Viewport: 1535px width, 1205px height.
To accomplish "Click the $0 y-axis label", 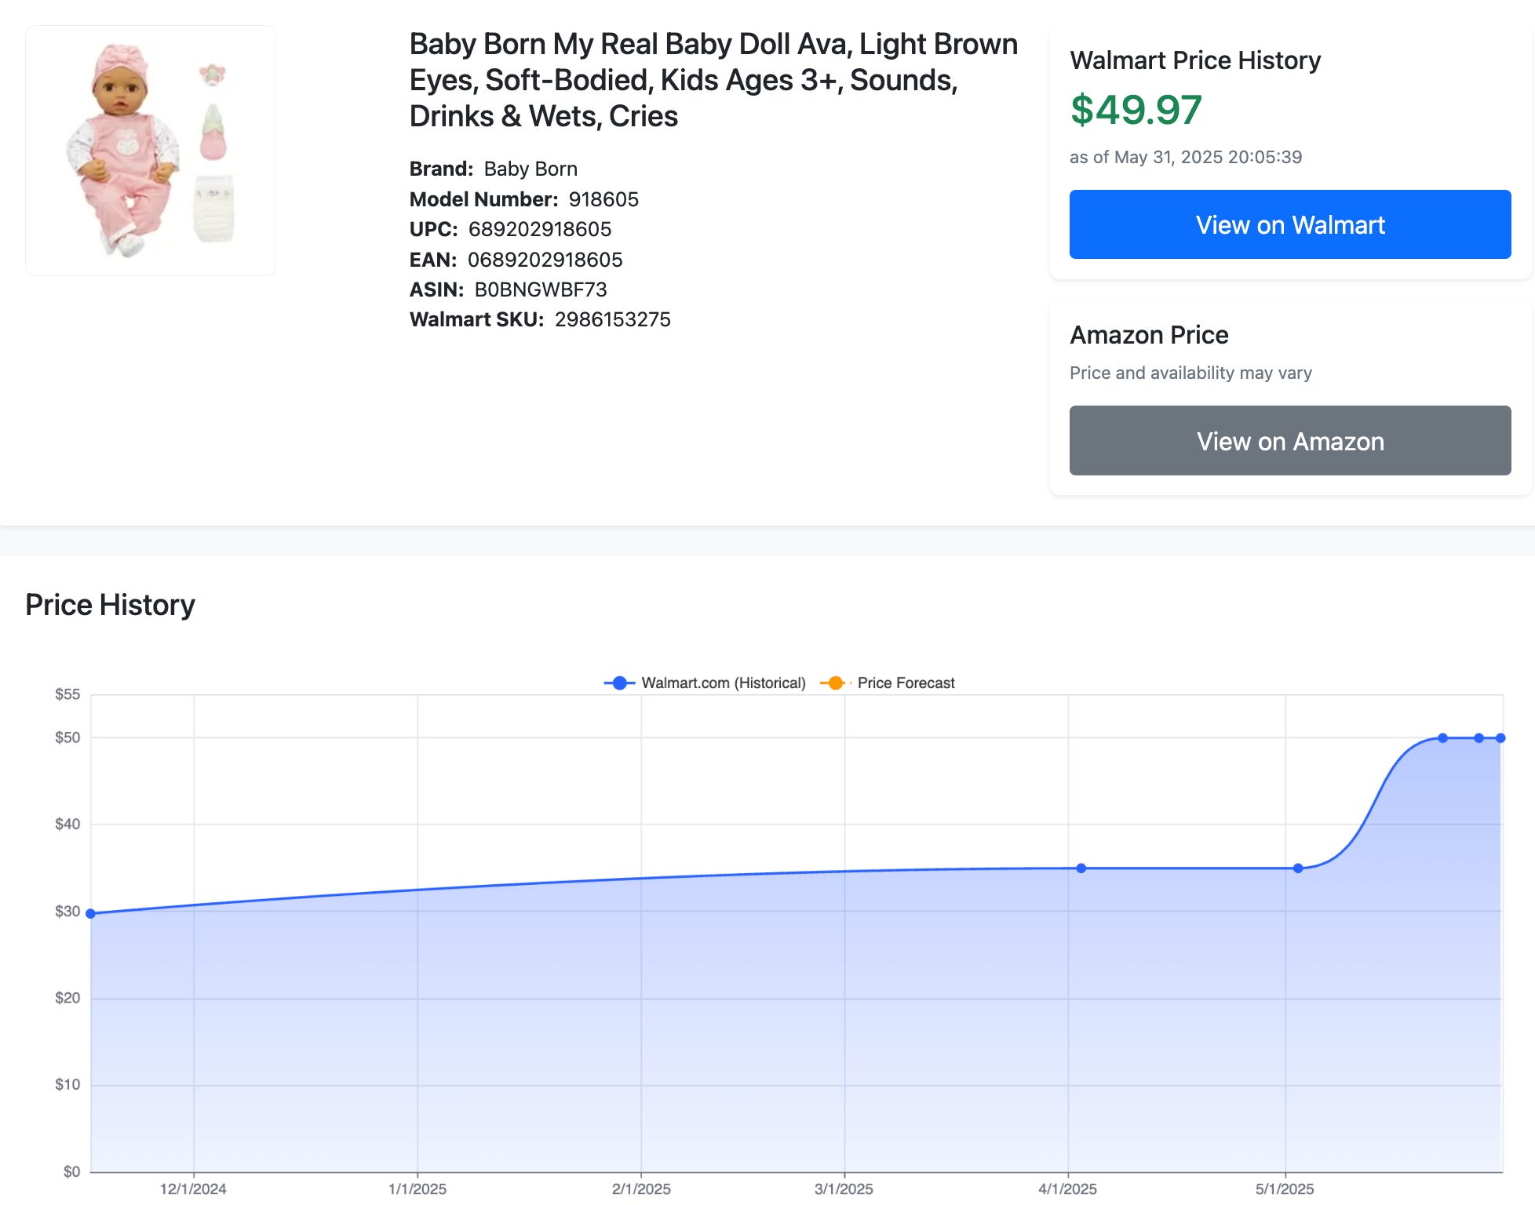I will (x=71, y=1171).
